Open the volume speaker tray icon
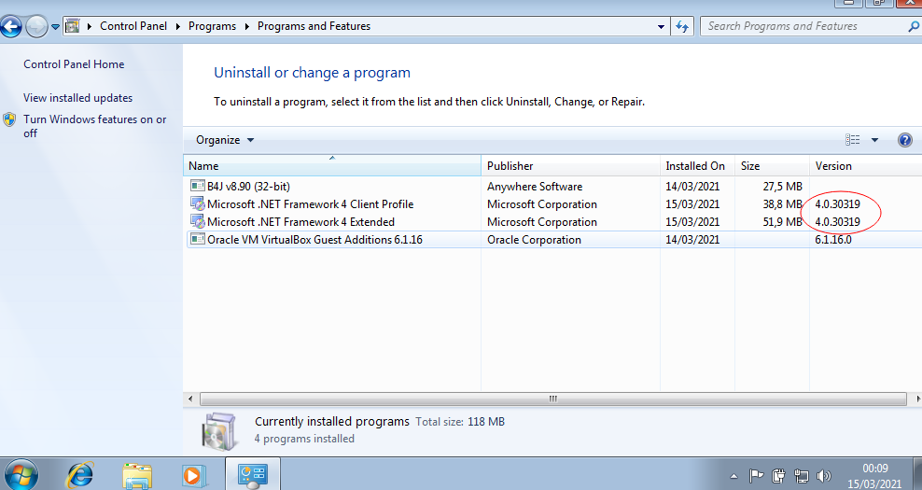 coord(824,475)
